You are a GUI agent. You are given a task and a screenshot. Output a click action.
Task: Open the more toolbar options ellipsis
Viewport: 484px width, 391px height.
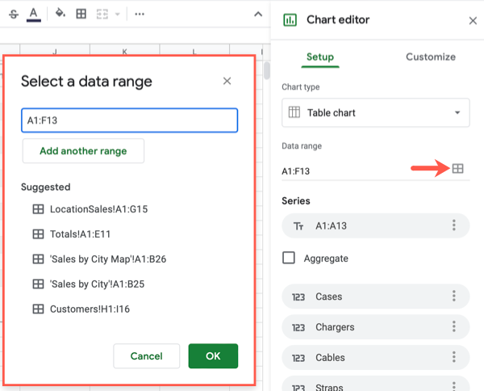[x=140, y=14]
